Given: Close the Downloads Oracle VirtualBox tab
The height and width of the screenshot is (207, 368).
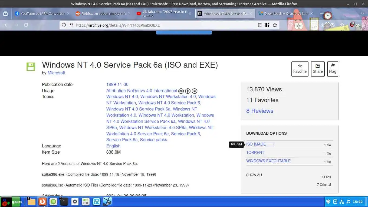Looking at the screenshot, I should [x=312, y=13].
